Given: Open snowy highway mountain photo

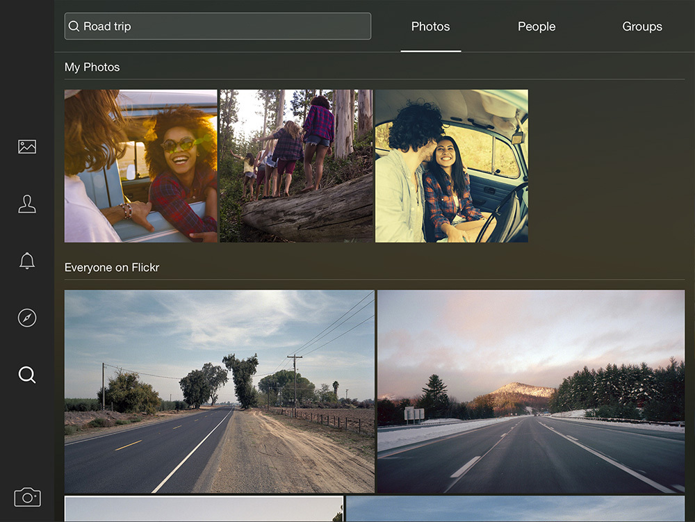Looking at the screenshot, I should (x=531, y=391).
